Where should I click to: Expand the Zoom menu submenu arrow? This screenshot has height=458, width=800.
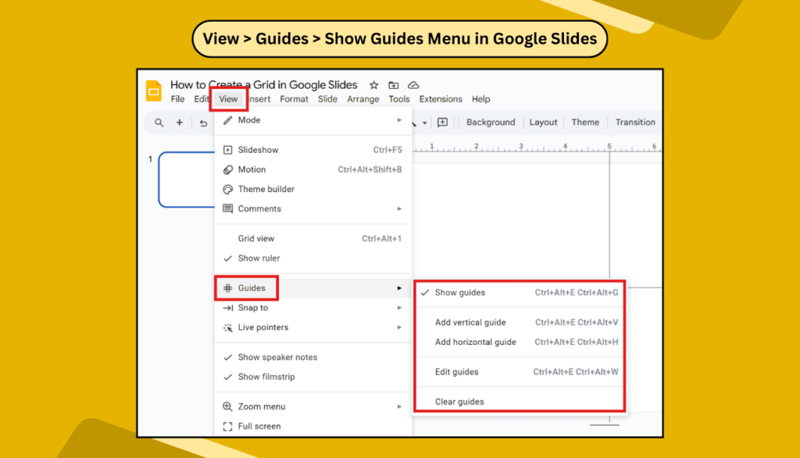pos(399,407)
